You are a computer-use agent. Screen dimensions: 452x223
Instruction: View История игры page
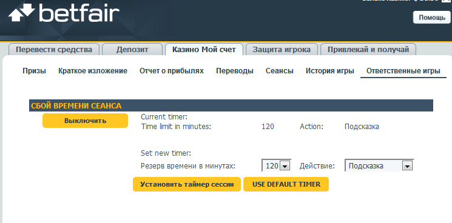(330, 71)
